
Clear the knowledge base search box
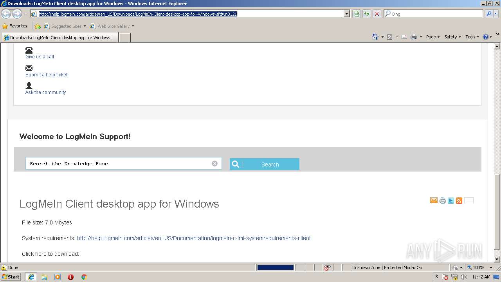tap(214, 164)
